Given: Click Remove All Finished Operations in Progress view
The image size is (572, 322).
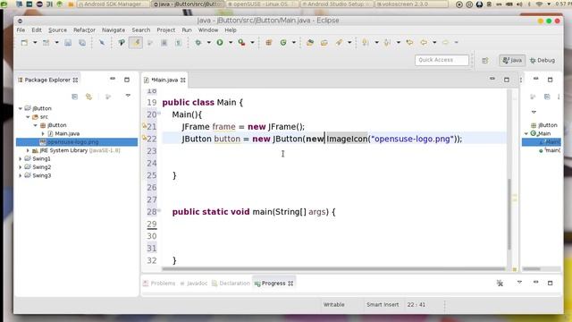Looking at the screenshot, I should [x=500, y=283].
